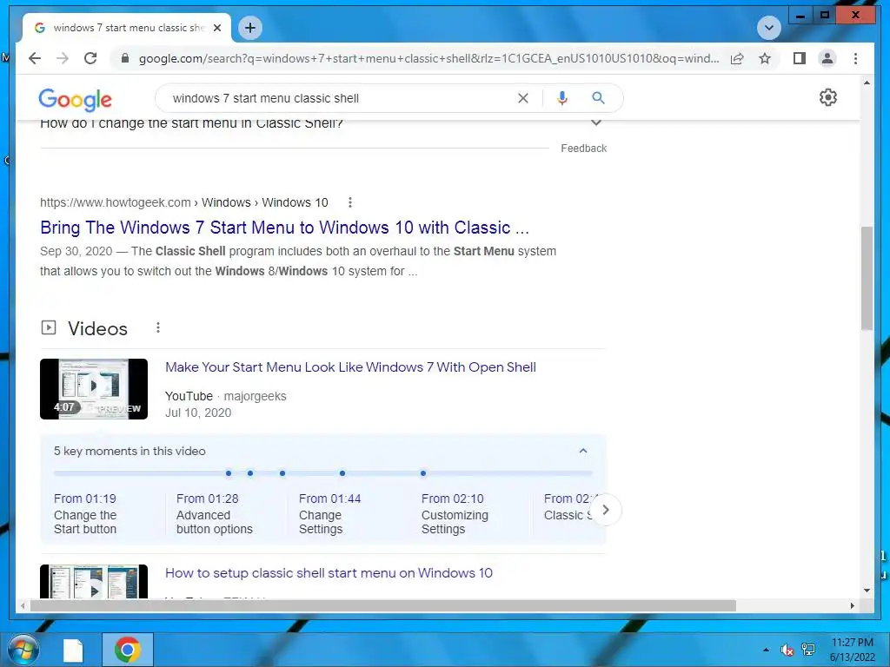Go back to previous page
Screen dimensions: 890x667
[35, 58]
